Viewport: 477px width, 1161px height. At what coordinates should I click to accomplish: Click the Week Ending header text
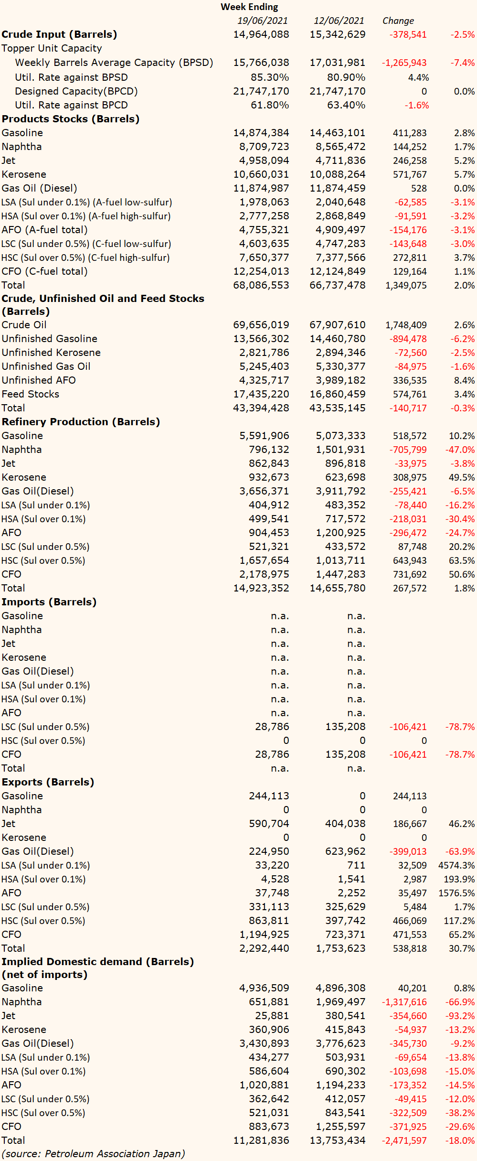coord(249,7)
